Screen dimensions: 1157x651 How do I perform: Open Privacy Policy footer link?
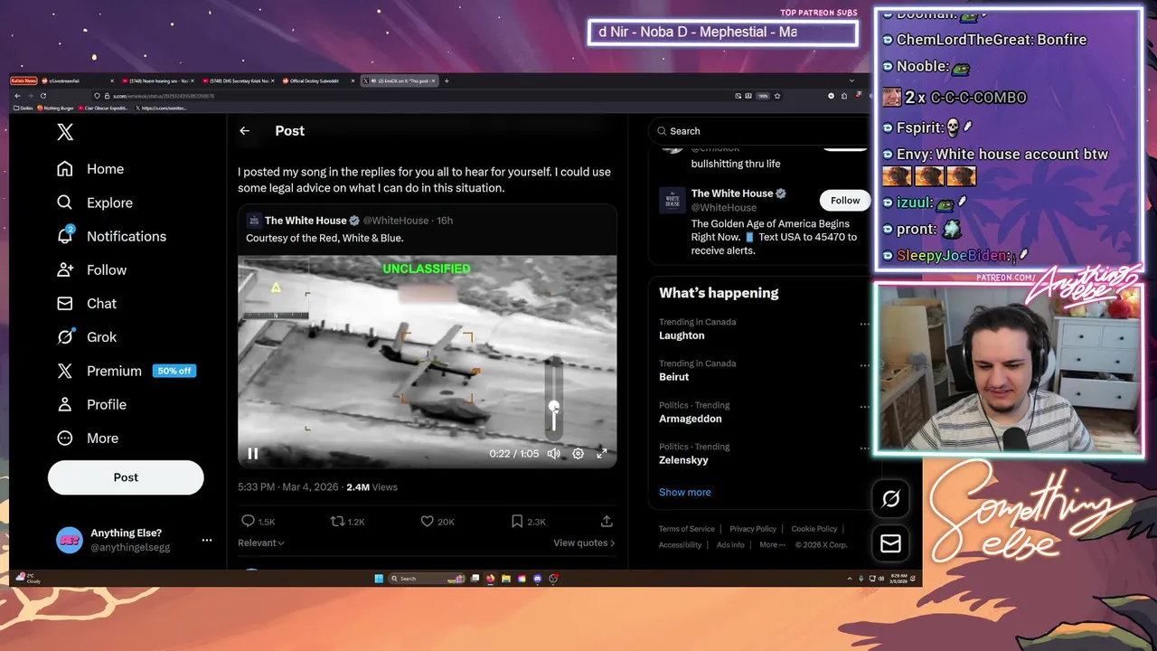tap(753, 529)
